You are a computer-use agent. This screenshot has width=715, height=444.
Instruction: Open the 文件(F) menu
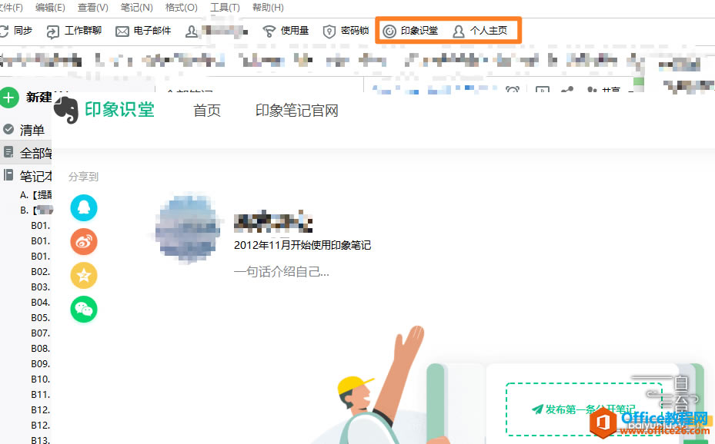(11, 8)
